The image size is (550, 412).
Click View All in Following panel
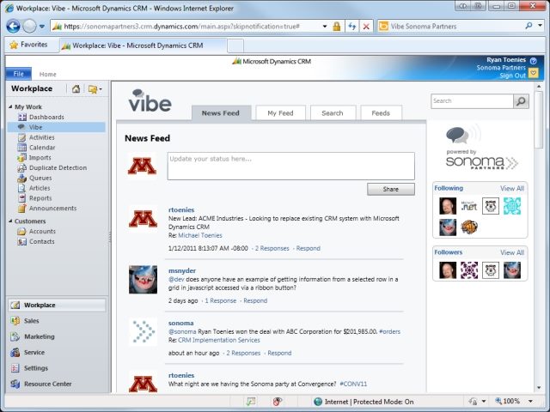[512, 189]
